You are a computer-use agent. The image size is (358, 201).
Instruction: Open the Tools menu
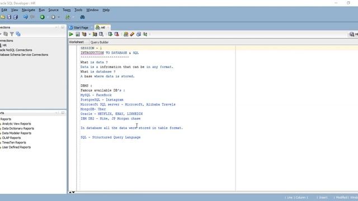click(x=78, y=10)
